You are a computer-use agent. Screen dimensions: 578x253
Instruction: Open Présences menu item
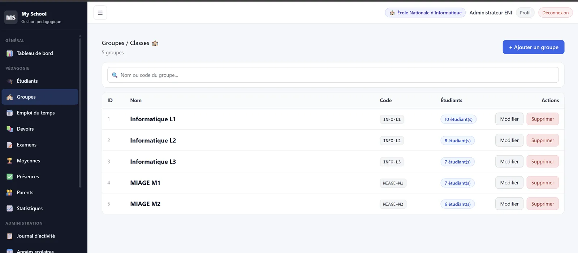(x=40, y=176)
